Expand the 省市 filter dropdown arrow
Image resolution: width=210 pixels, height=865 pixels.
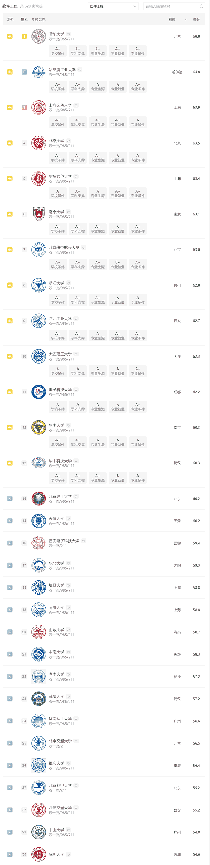coord(185,20)
